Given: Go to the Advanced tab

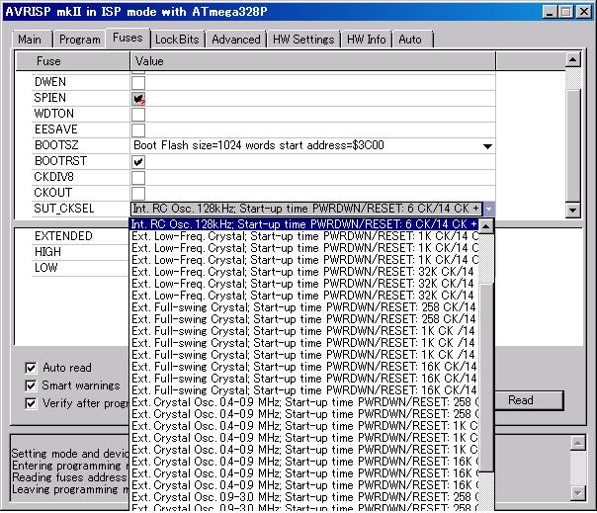Looking at the screenshot, I should (x=236, y=40).
